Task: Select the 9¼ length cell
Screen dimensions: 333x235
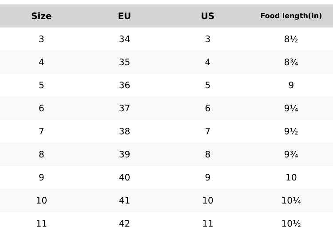Action: click(291, 109)
